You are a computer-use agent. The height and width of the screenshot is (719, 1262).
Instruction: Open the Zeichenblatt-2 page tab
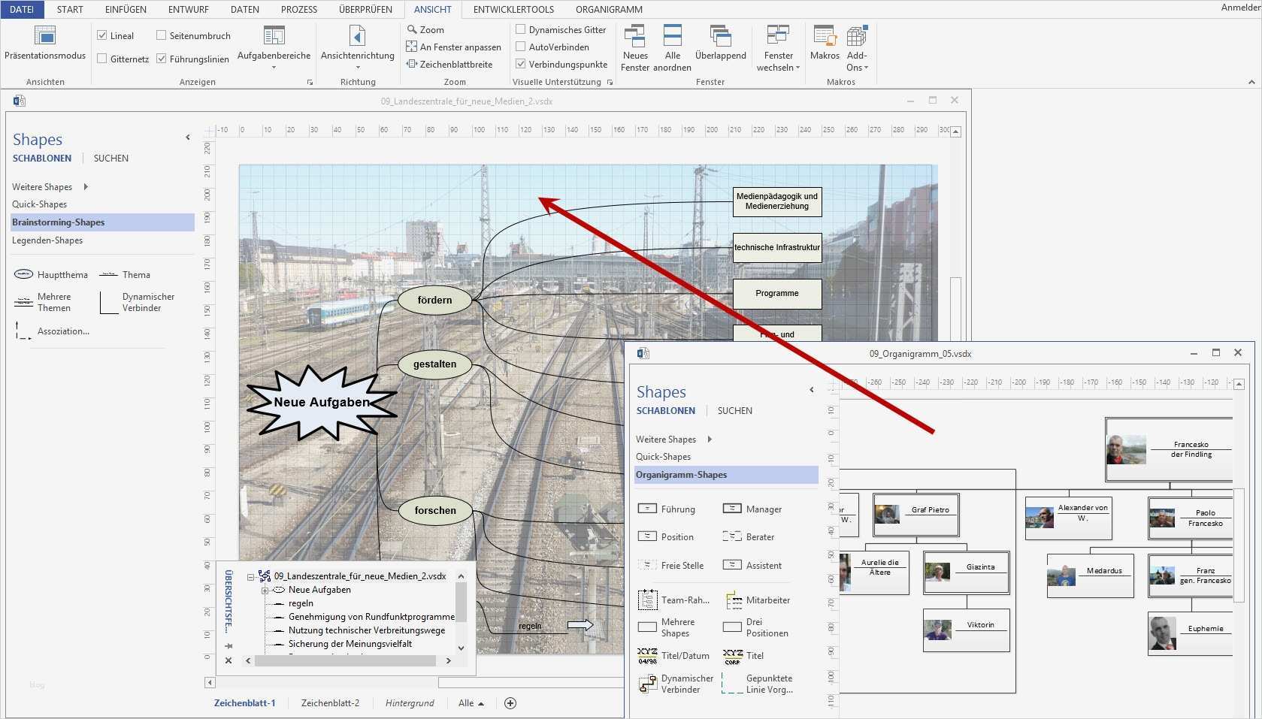331,702
